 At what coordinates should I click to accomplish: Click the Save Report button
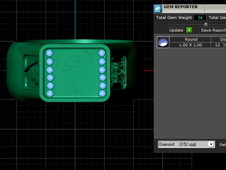point(213,30)
